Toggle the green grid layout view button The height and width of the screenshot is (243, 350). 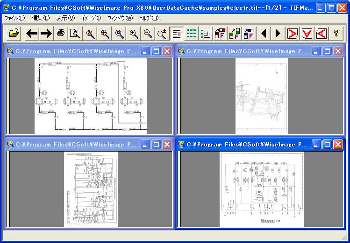[191, 33]
